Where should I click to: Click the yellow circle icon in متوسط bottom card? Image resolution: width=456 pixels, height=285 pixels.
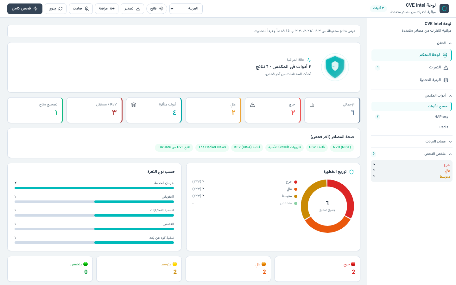coord(175,264)
